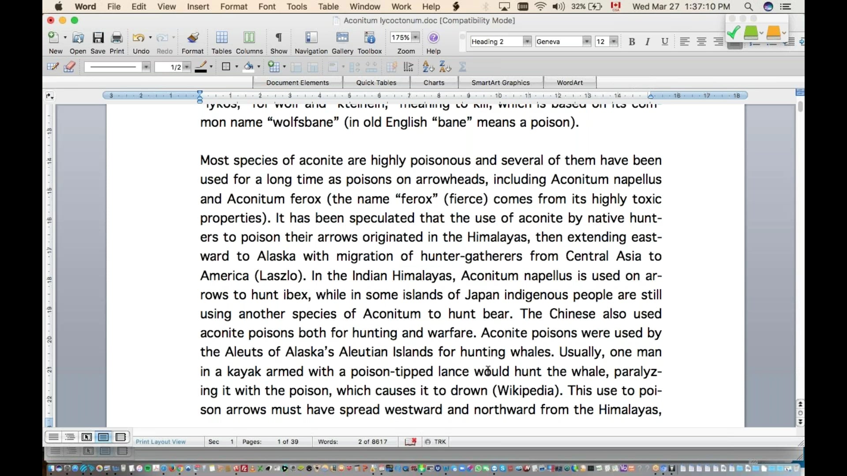This screenshot has height=476, width=847.
Task: Expand the Heading 2 style dropdown
Action: tap(527, 41)
